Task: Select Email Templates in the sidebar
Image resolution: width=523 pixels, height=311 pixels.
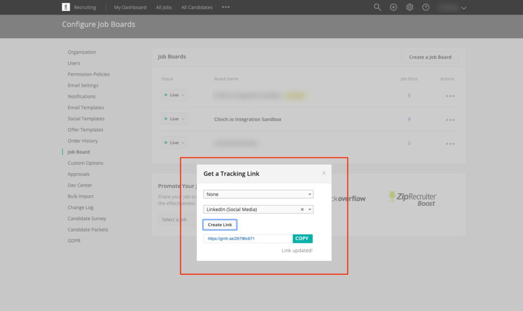Action: coord(85,108)
